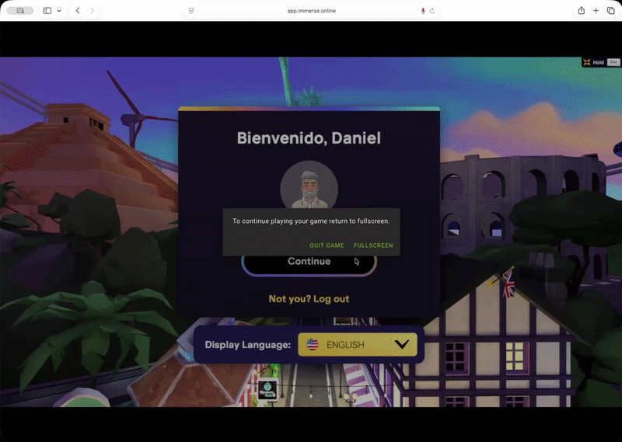Click the Safari sidebar toggle icon
The height and width of the screenshot is (442, 622).
(47, 11)
